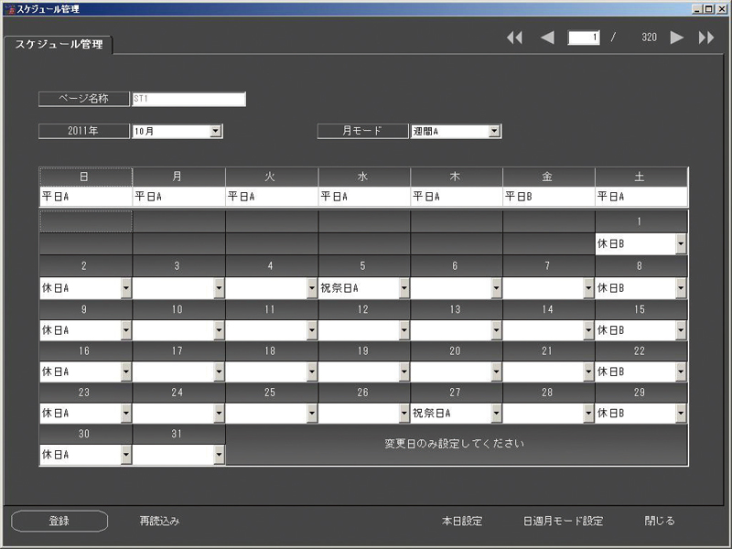The width and height of the screenshot is (732, 549).
Task: Click the 木 Thursday column header
Action: coord(457,177)
